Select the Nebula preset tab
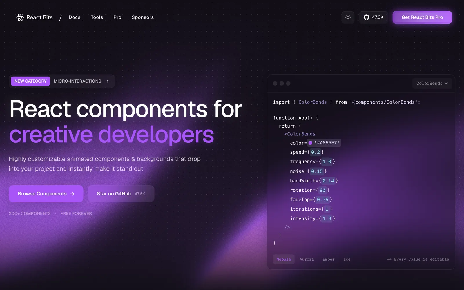 (284, 259)
